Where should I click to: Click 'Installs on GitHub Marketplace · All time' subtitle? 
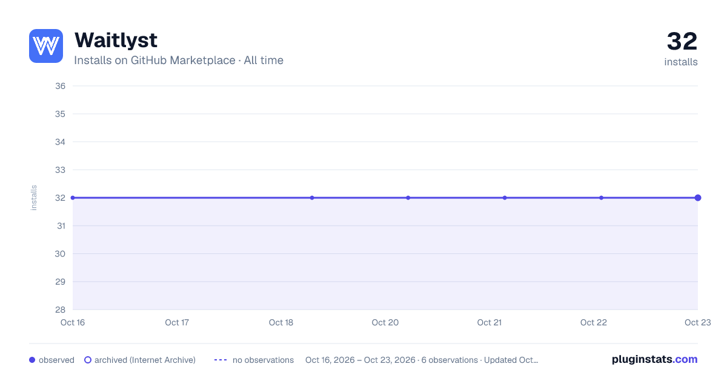coord(179,60)
